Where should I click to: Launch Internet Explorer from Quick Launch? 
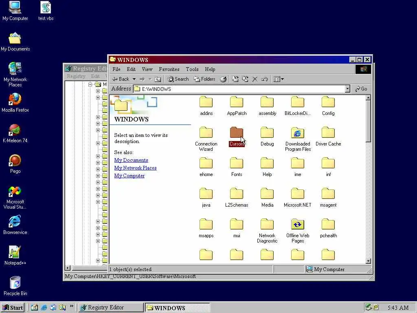click(x=44, y=307)
